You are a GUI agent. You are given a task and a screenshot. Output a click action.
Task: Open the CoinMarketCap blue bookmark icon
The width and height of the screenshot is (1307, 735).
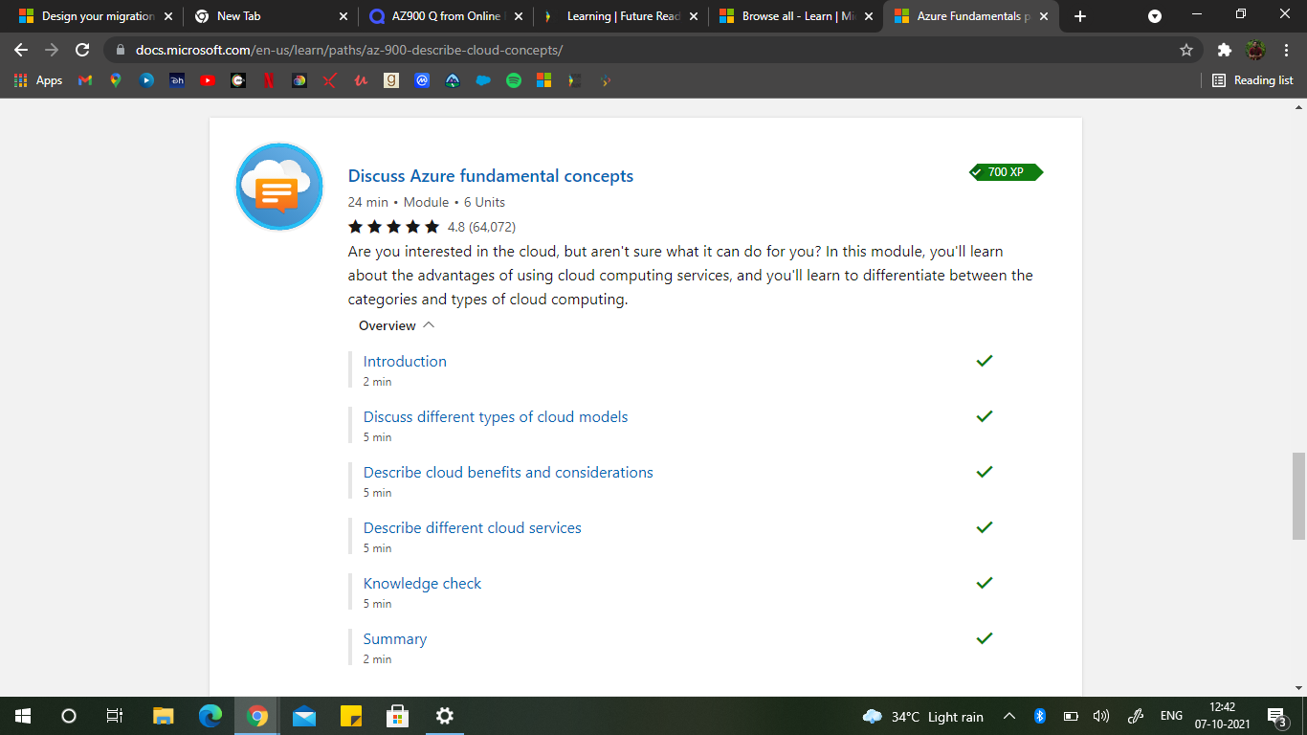(x=422, y=80)
